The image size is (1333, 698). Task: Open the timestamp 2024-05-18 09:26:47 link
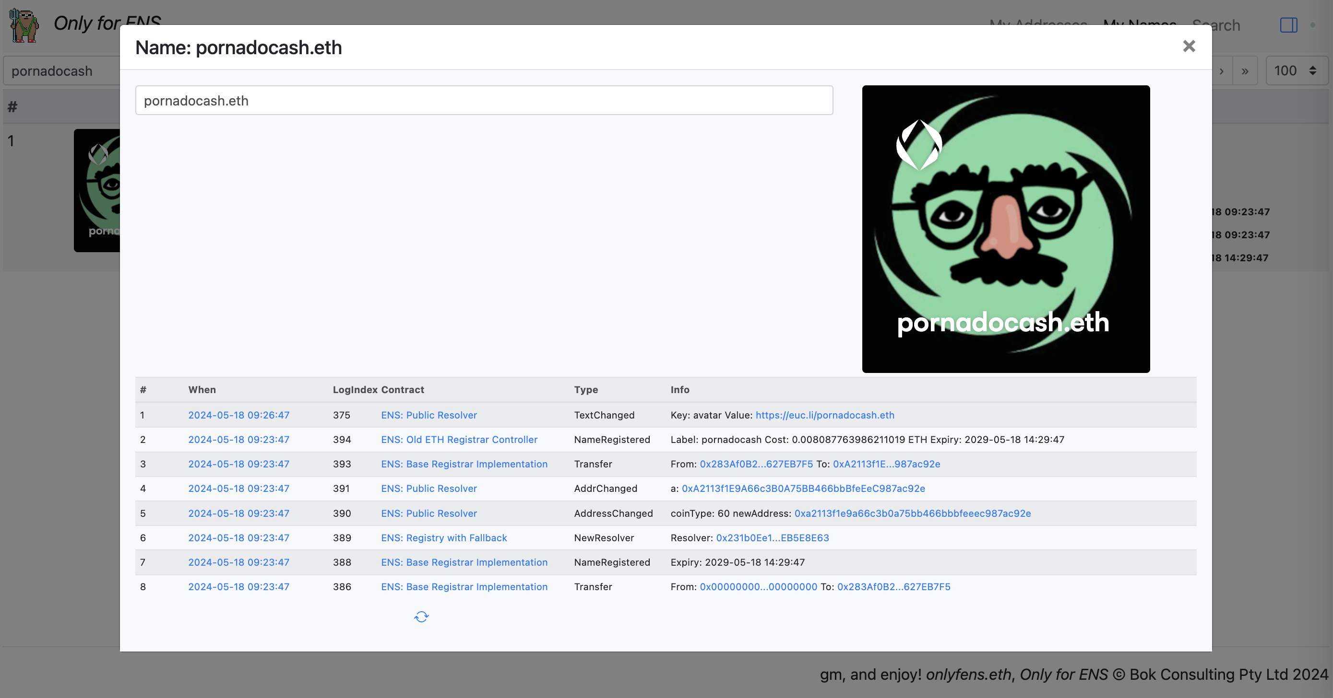238,415
